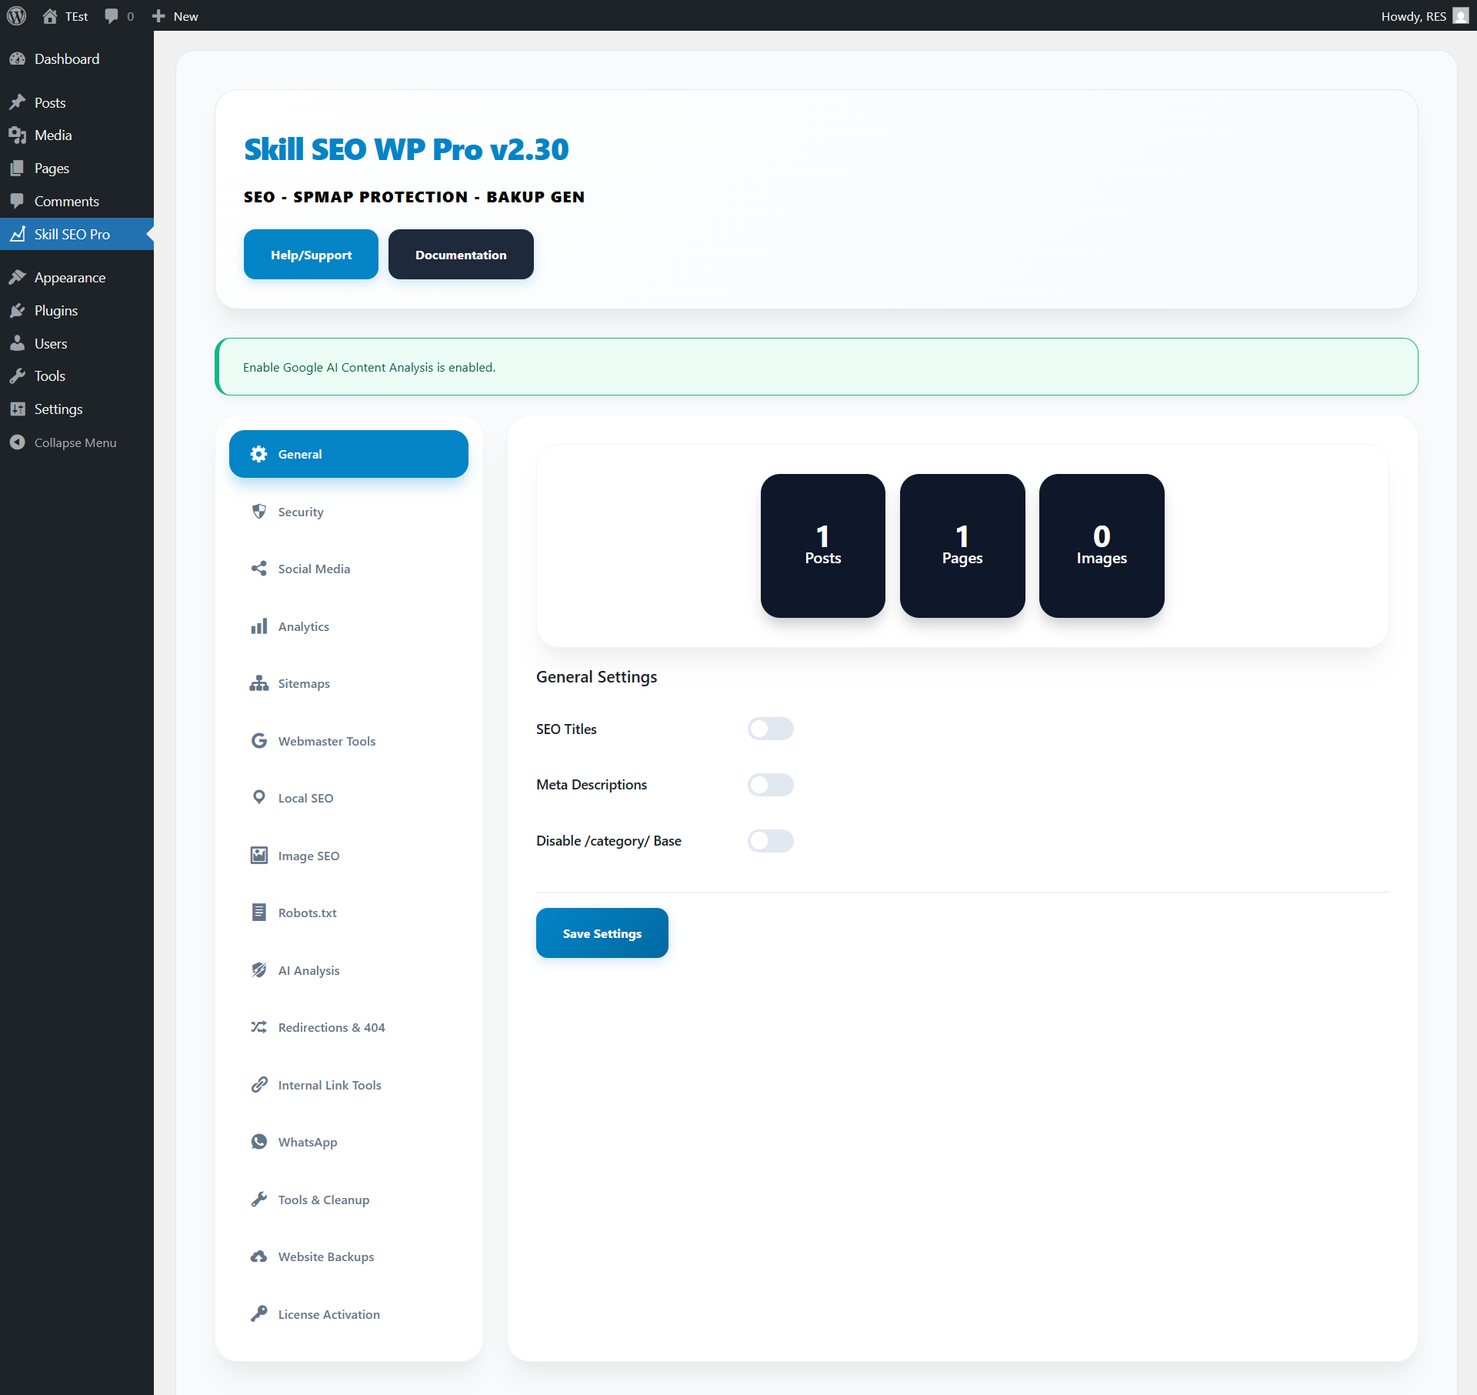Turn on Meta Descriptions
The image size is (1477, 1395).
pyautogui.click(x=771, y=785)
